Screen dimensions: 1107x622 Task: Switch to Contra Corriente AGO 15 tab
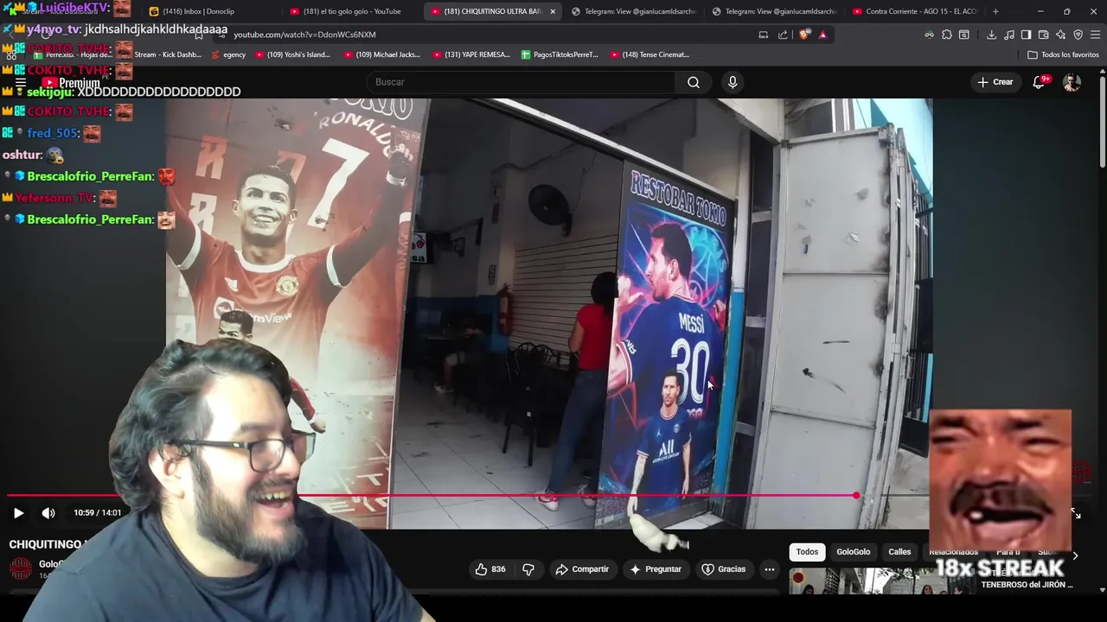click(x=913, y=11)
